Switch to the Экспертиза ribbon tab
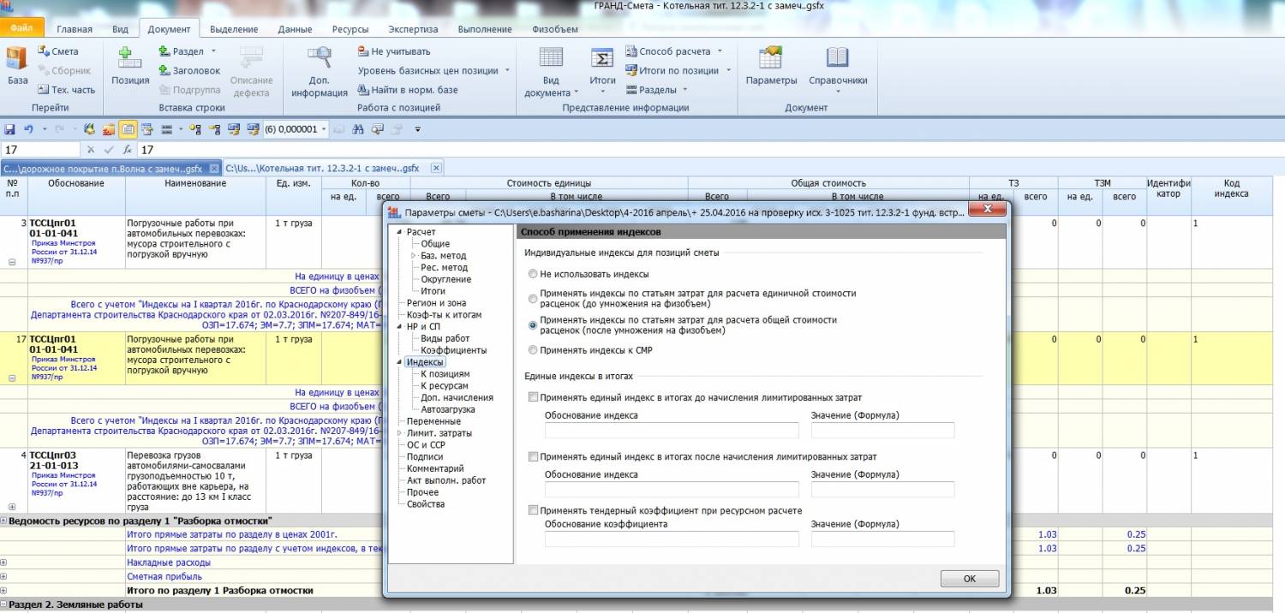 coord(413,29)
